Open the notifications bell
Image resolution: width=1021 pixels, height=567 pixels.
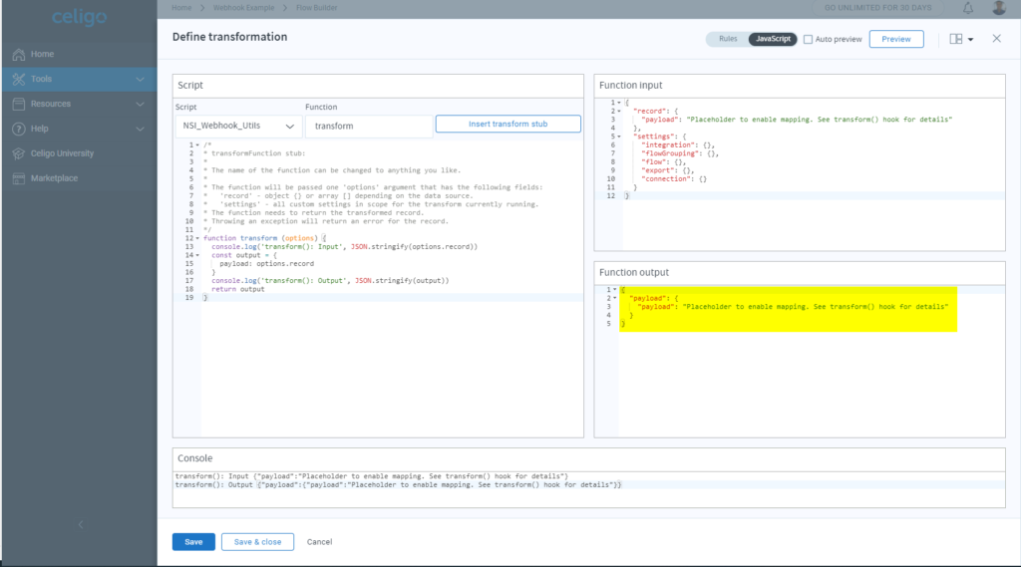tap(968, 8)
